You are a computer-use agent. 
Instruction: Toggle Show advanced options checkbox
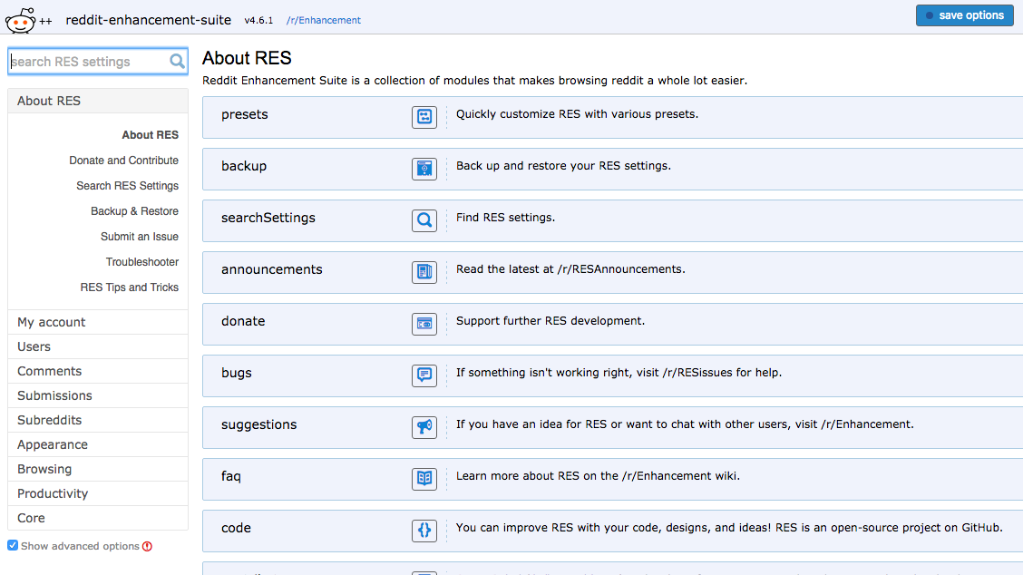point(13,545)
